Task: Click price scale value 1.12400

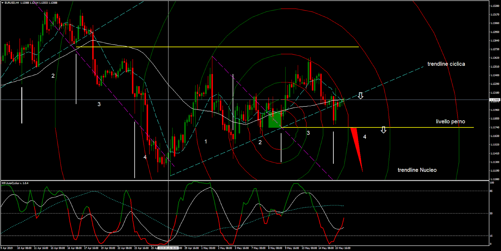Action: (x=495, y=75)
